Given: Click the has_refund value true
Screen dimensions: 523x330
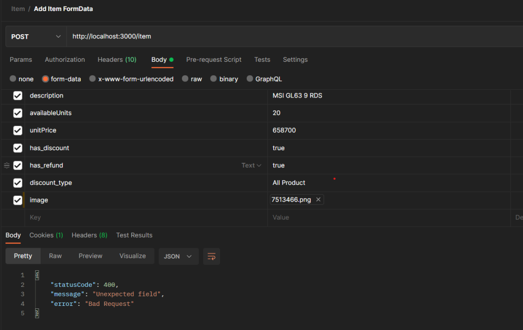Looking at the screenshot, I should click(278, 165).
